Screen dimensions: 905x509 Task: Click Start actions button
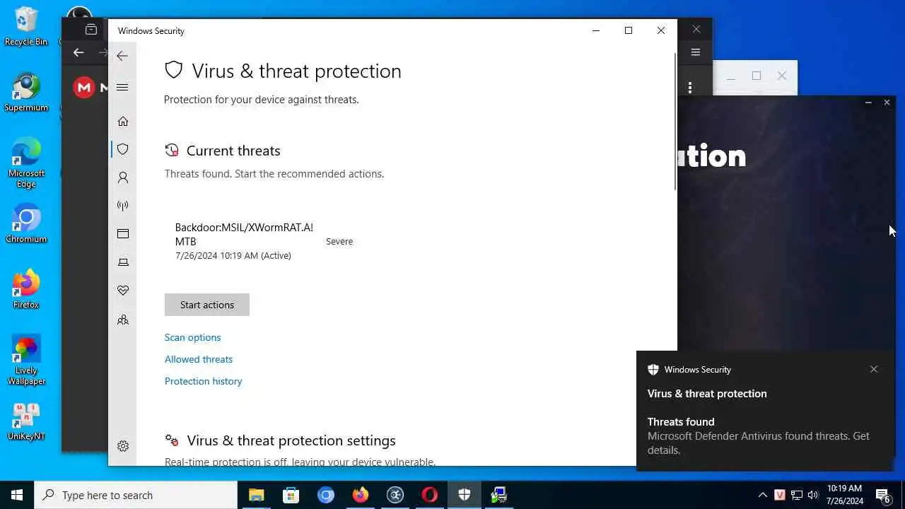click(x=207, y=305)
